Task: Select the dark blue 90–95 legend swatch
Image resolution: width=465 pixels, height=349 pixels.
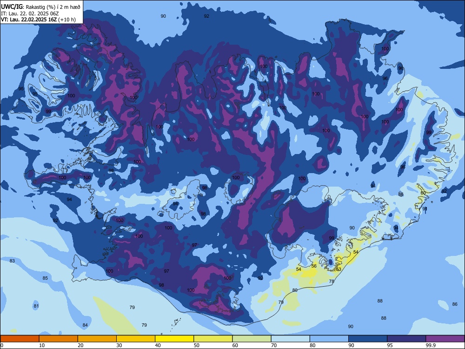Action: tap(368, 339)
